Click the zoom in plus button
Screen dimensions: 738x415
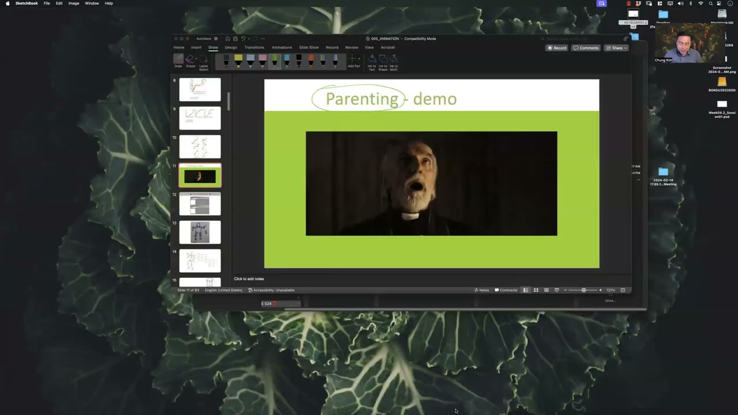pyautogui.click(x=600, y=290)
